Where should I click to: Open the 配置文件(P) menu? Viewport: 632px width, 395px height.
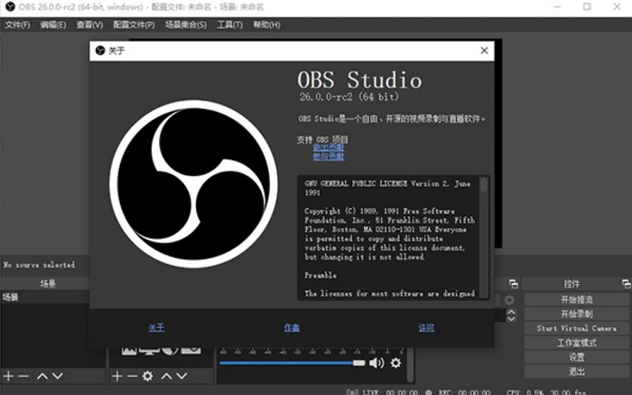click(134, 25)
